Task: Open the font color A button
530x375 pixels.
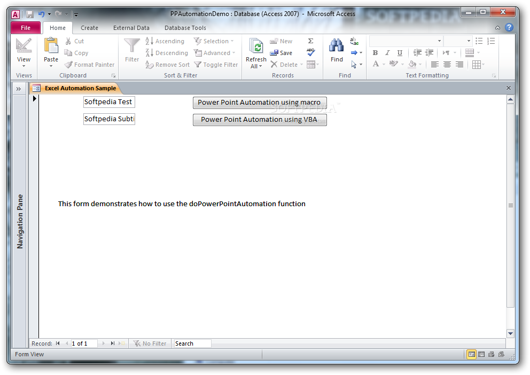Action: coord(376,64)
